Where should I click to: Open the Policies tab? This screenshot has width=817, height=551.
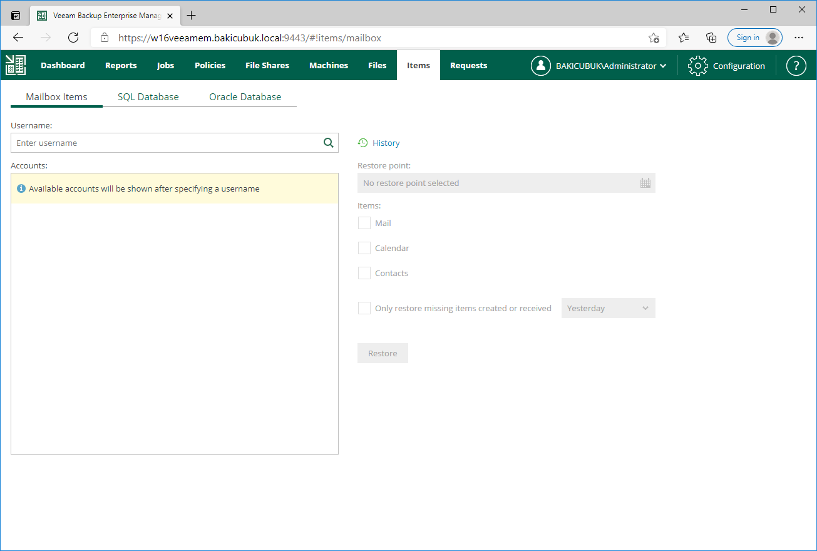[x=210, y=65]
